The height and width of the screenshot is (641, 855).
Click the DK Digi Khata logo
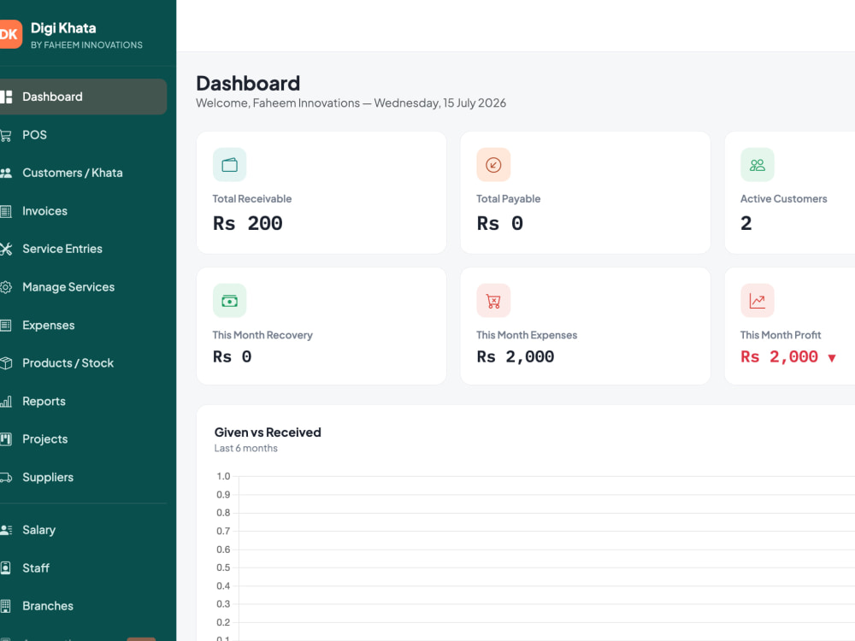point(10,34)
